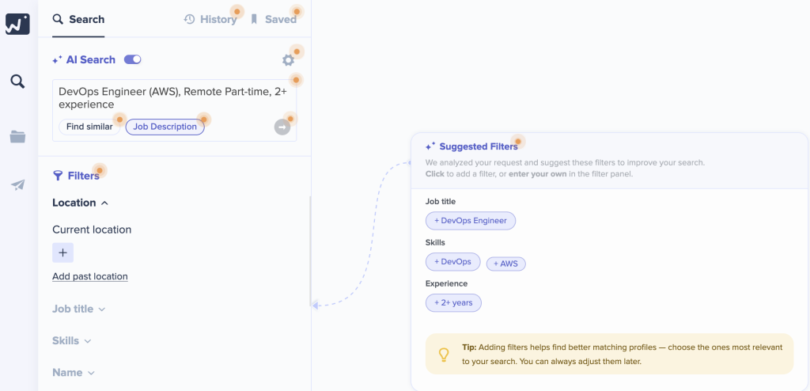Expand the Name filter section
This screenshot has height=391, width=810.
[x=74, y=373]
